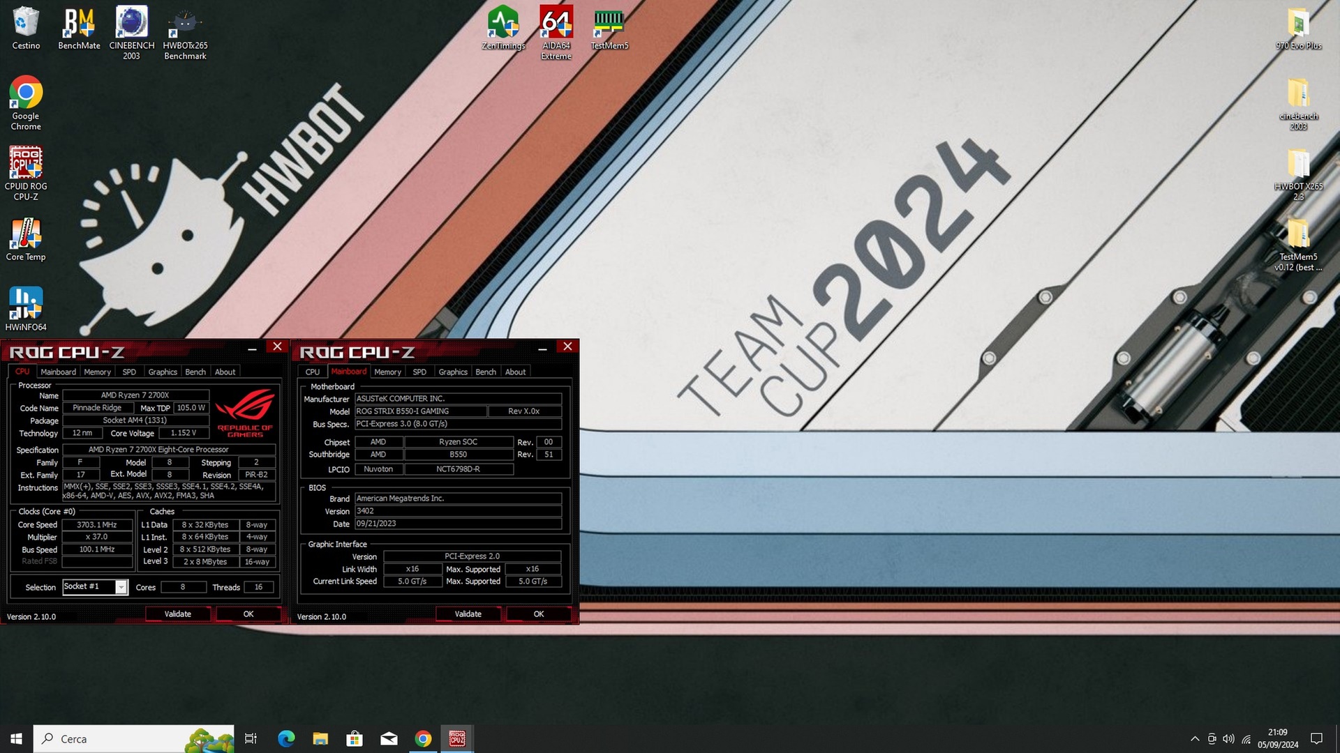Open About tab in left CPU-Z window
1340x753 pixels.
[225, 372]
